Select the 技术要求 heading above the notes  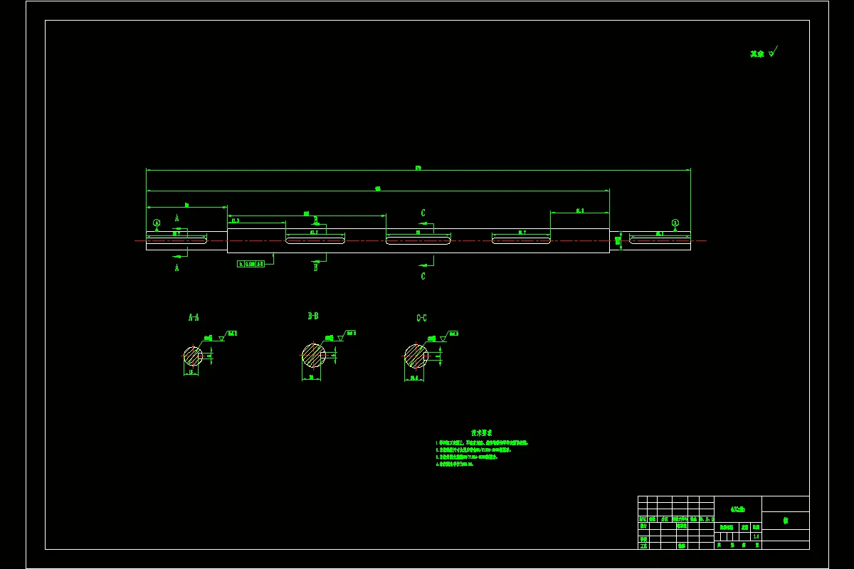[482, 432]
